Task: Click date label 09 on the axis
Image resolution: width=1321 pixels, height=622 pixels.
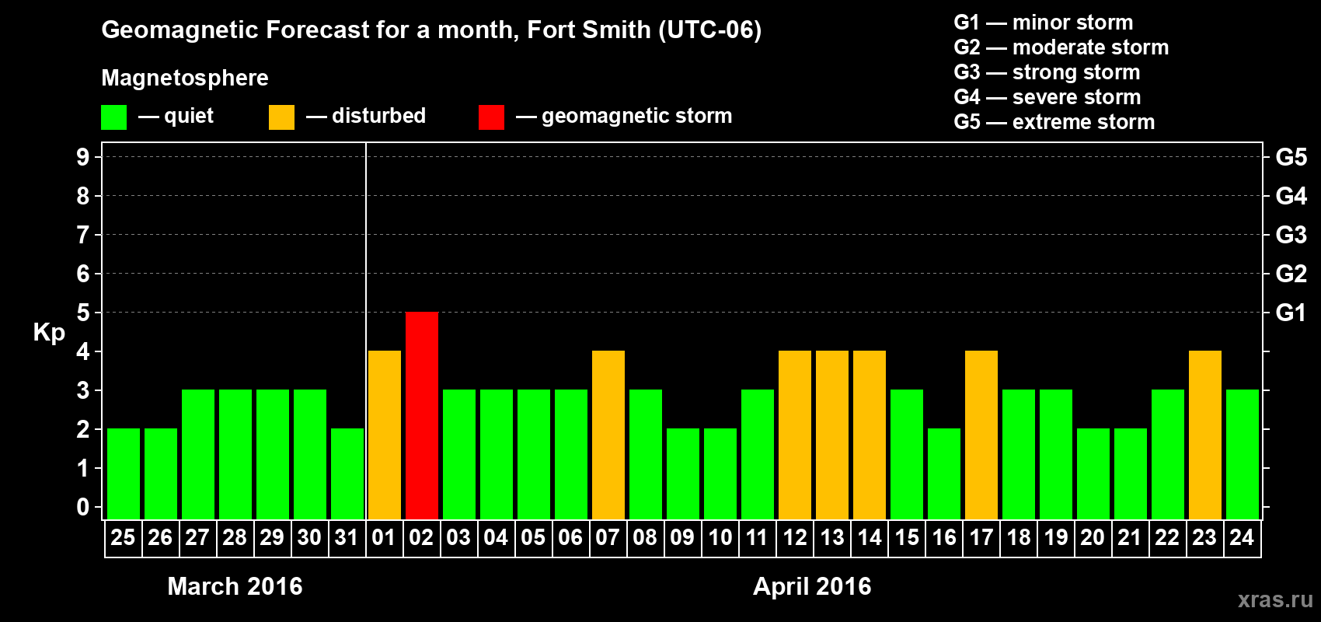Action: pyautogui.click(x=682, y=537)
